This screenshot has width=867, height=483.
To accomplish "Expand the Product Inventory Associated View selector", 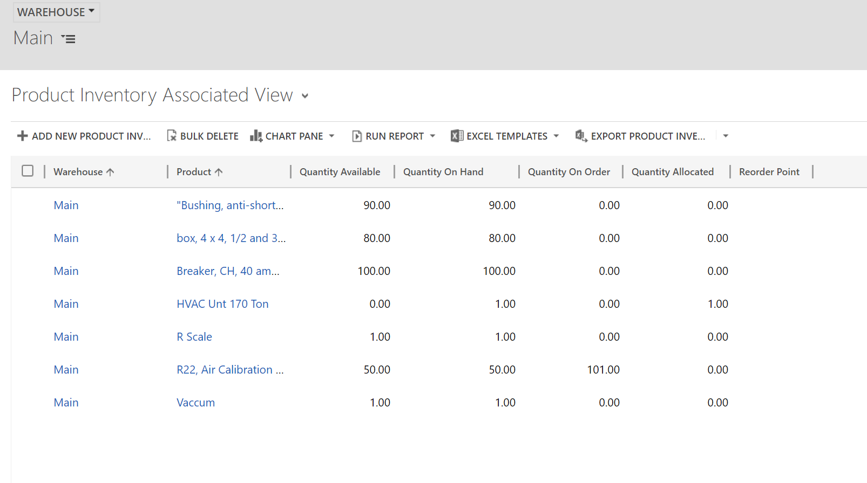I will pyautogui.click(x=305, y=96).
